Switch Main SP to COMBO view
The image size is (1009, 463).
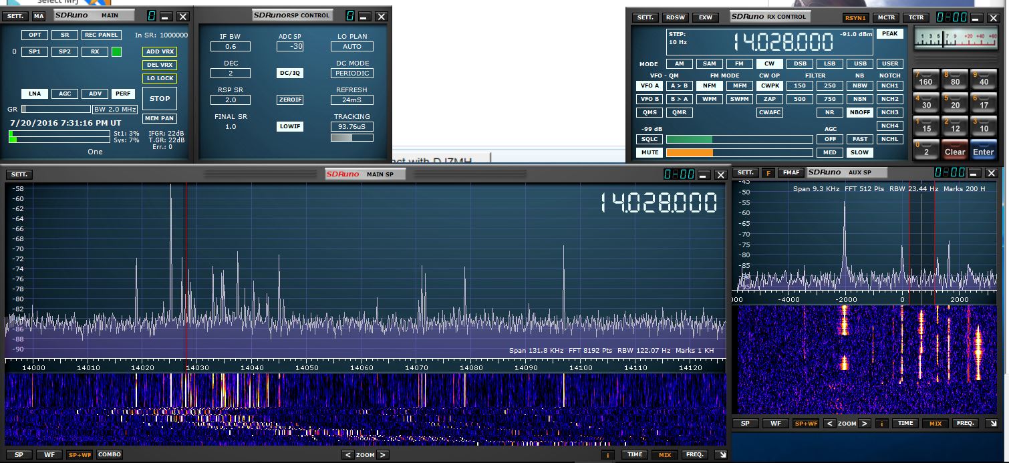[x=110, y=455]
